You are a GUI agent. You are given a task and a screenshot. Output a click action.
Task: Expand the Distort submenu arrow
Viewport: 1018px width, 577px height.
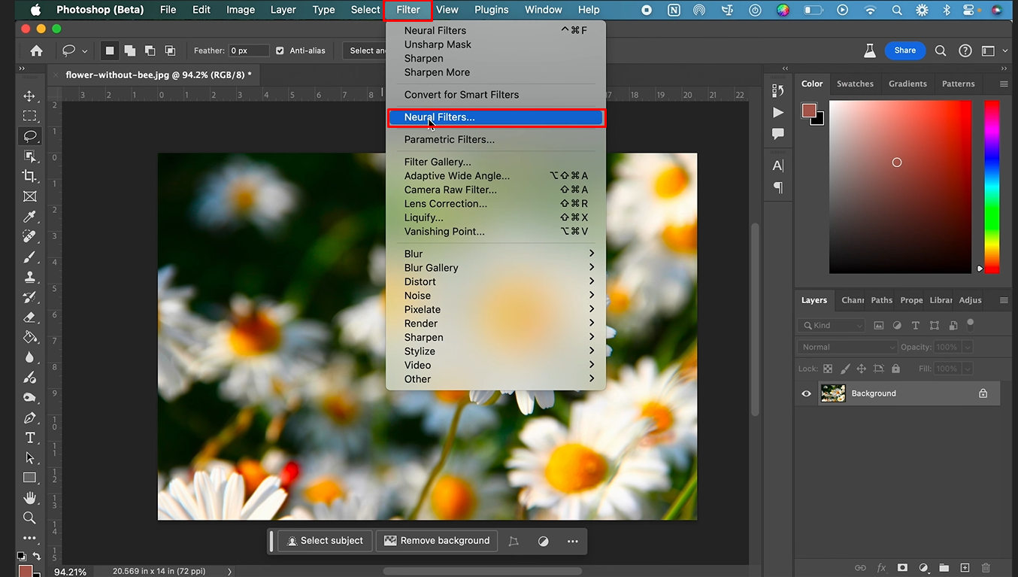(x=591, y=281)
